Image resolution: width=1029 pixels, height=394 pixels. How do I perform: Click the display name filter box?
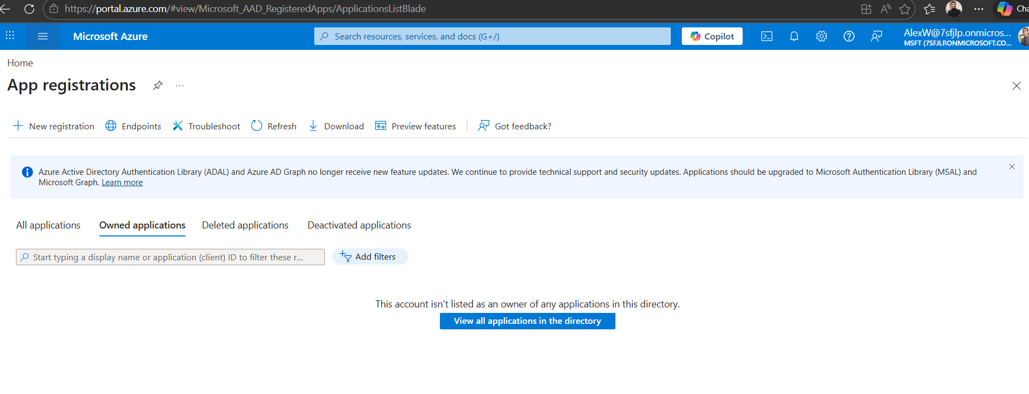coord(170,257)
